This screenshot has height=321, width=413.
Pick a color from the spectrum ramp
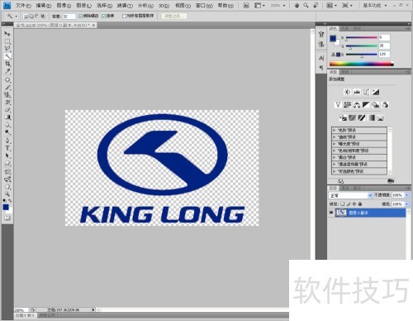click(361, 64)
